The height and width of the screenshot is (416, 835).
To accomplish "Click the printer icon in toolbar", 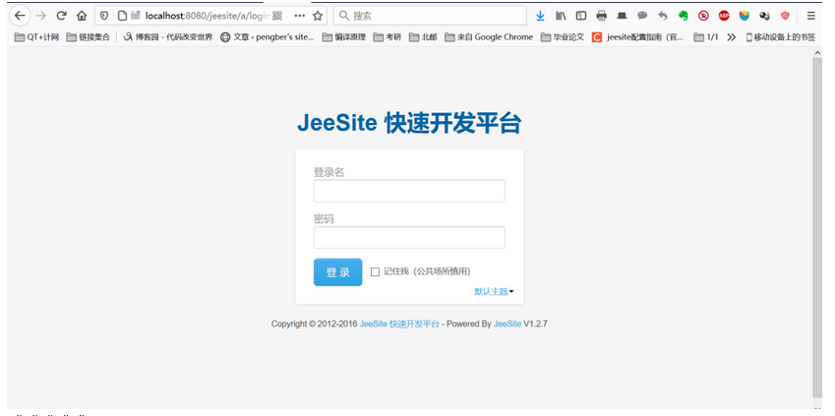I will (602, 16).
